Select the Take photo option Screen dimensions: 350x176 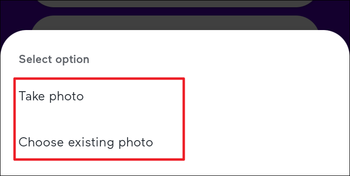point(51,96)
